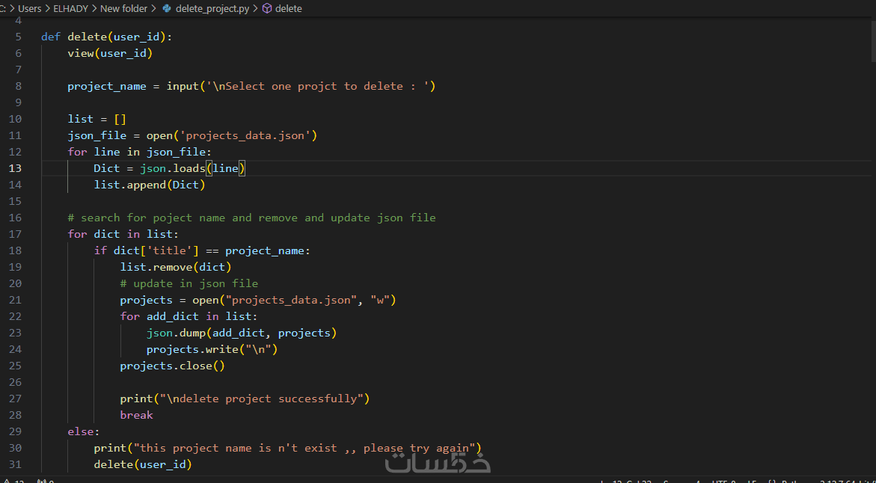Open the delete symbol breadcrumb
Viewport: 876px width, 483px height.
pyautogui.click(x=289, y=8)
